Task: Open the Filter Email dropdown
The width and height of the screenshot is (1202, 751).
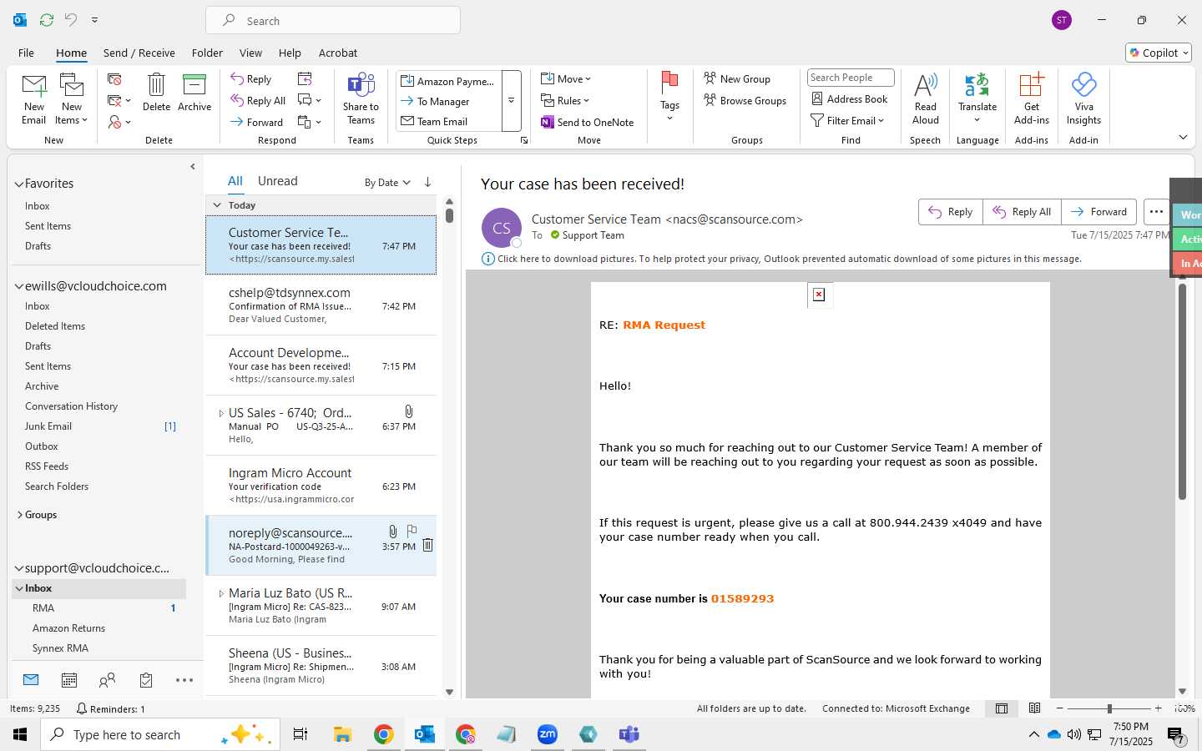Action: (847, 120)
